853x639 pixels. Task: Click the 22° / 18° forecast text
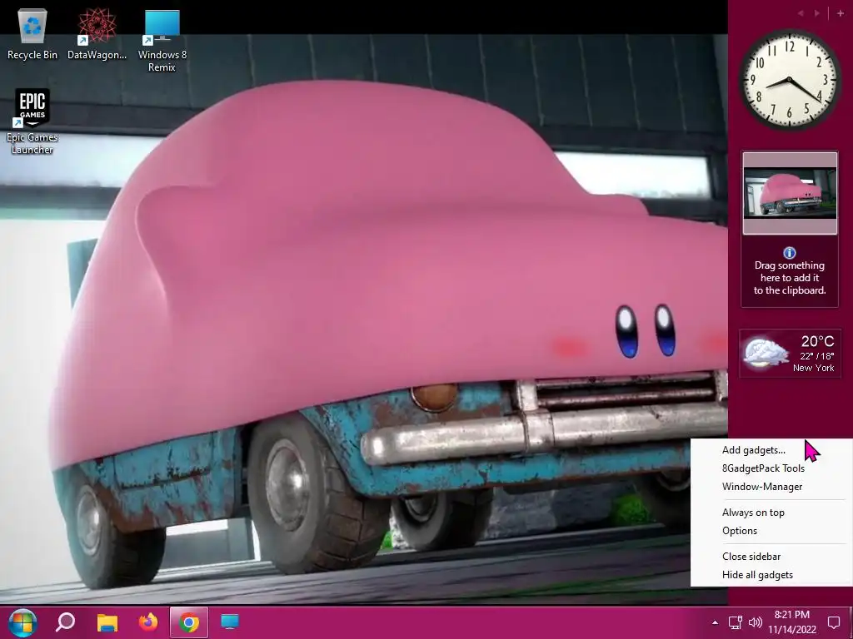(816, 356)
